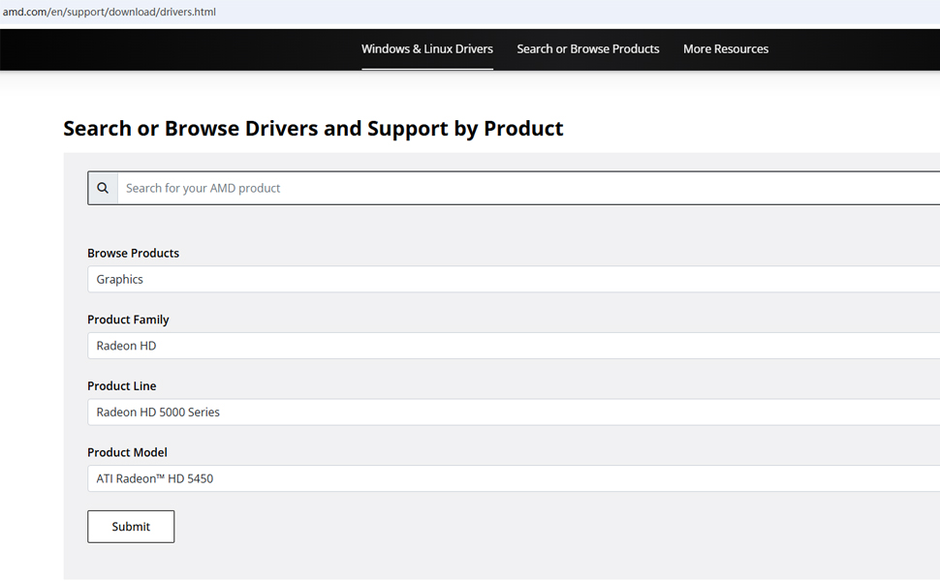Click the 'Product Line' field label
The height and width of the screenshot is (581, 940).
pos(122,385)
